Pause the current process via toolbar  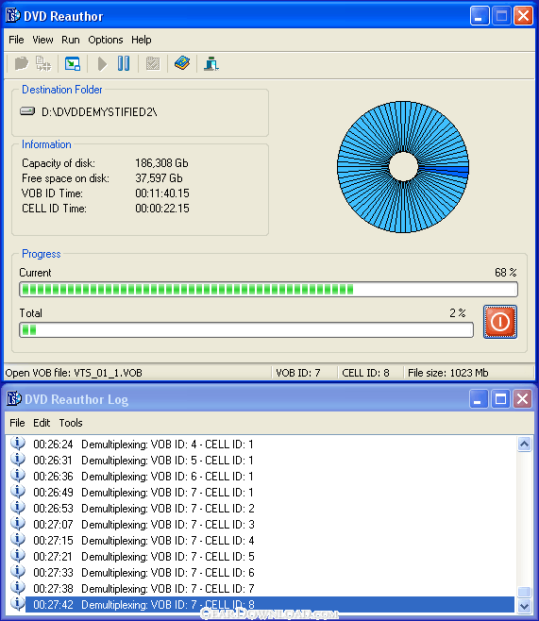124,63
